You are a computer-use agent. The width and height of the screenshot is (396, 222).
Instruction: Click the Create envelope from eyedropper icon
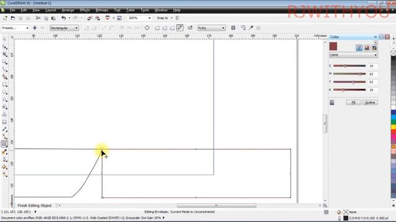(251, 28)
